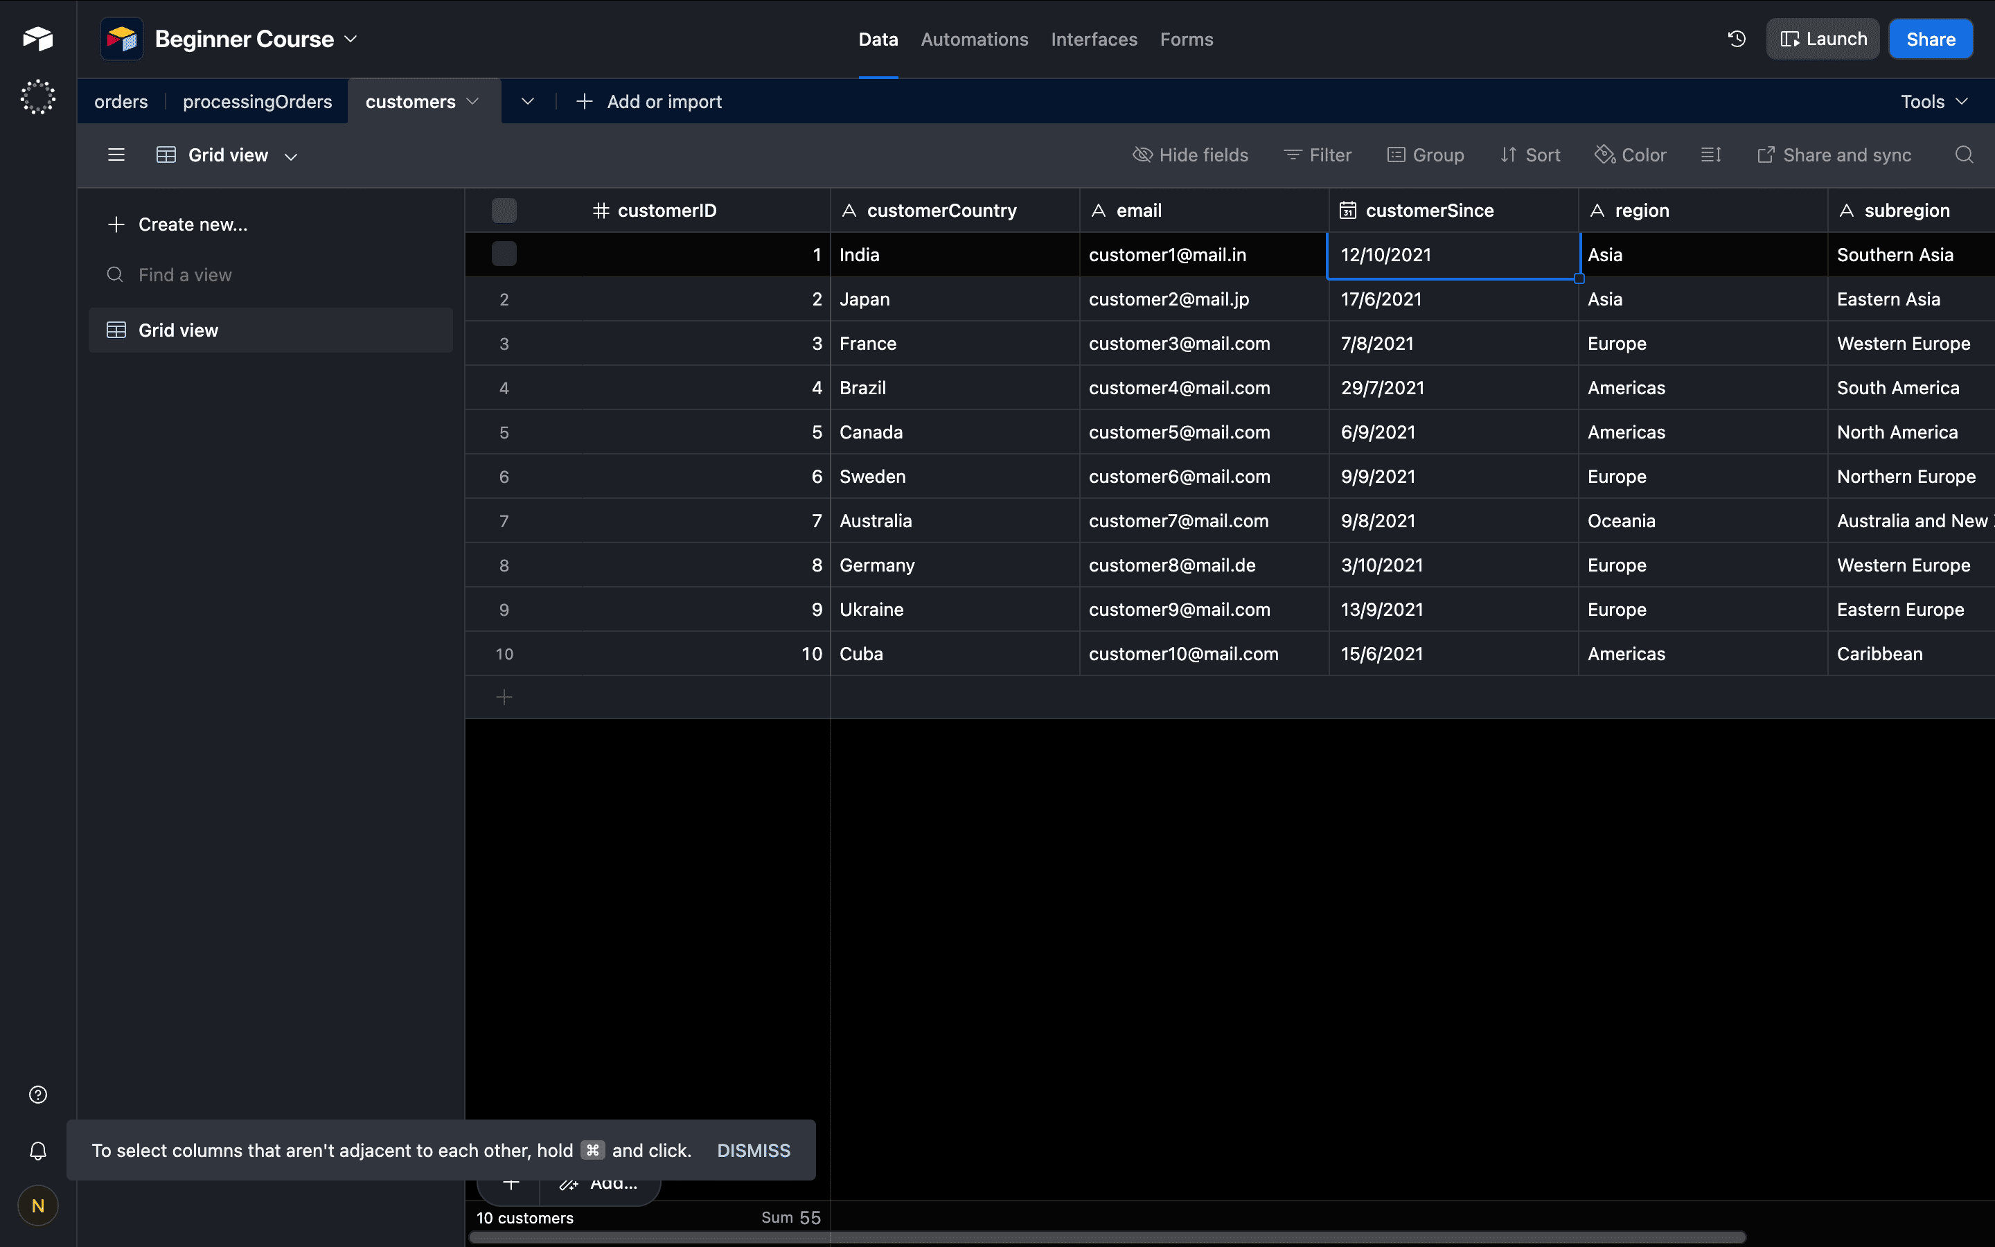The image size is (1995, 1247).
Task: Click the horizontal scrollbar at bottom
Action: coord(1107,1237)
